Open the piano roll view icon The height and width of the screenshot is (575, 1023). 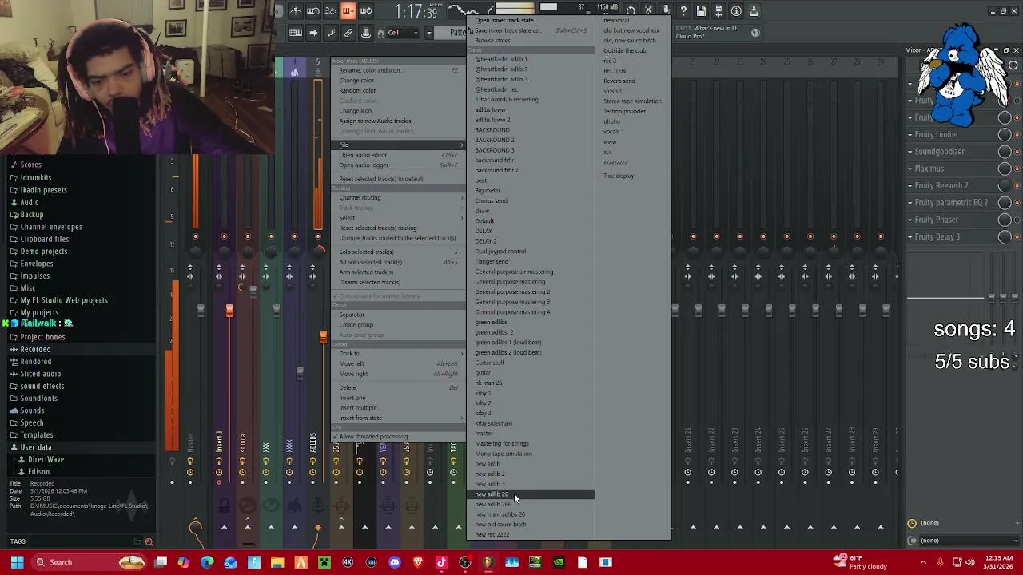pos(296,33)
